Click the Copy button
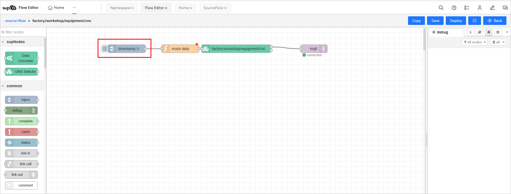This screenshot has width=511, height=194. pos(416,21)
